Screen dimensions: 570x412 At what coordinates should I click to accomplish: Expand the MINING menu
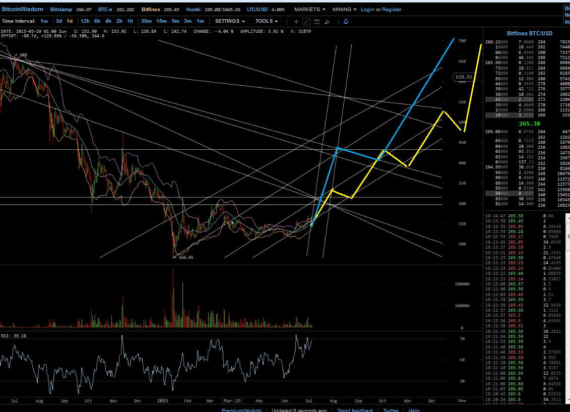pos(344,10)
